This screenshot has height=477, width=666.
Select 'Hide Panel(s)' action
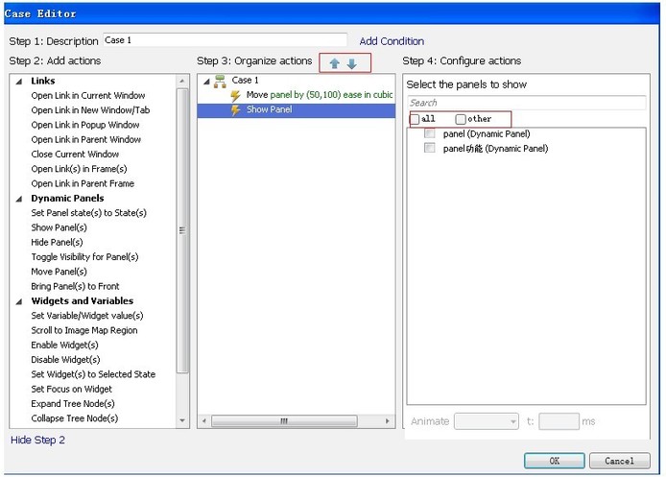click(x=57, y=243)
